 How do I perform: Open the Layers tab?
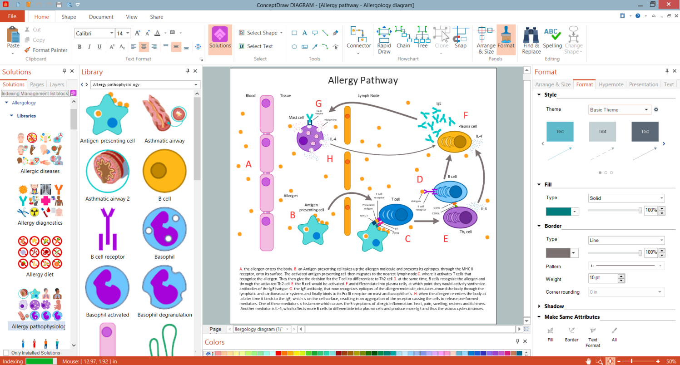57,84
